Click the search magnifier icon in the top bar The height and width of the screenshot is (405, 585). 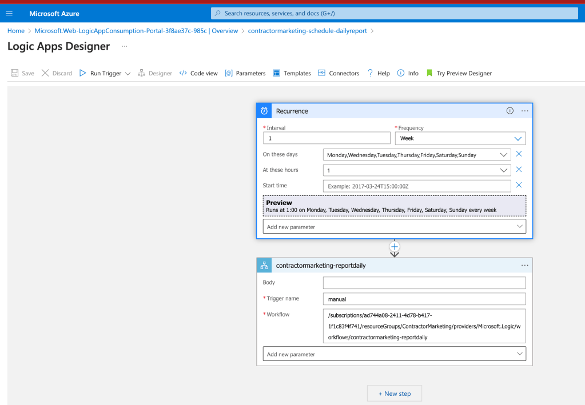[217, 13]
